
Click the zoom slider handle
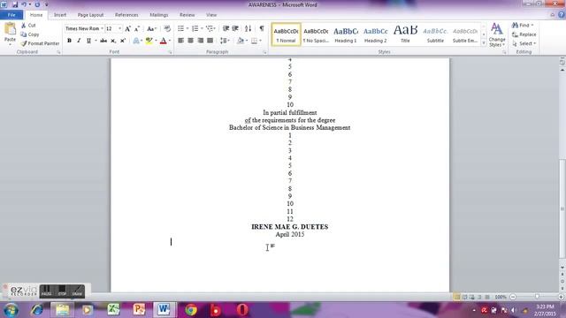coord(537,297)
